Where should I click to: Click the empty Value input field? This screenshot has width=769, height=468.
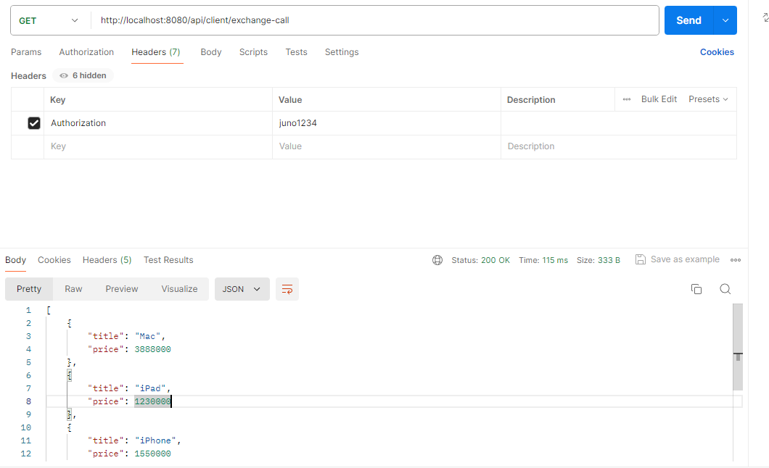tap(387, 146)
